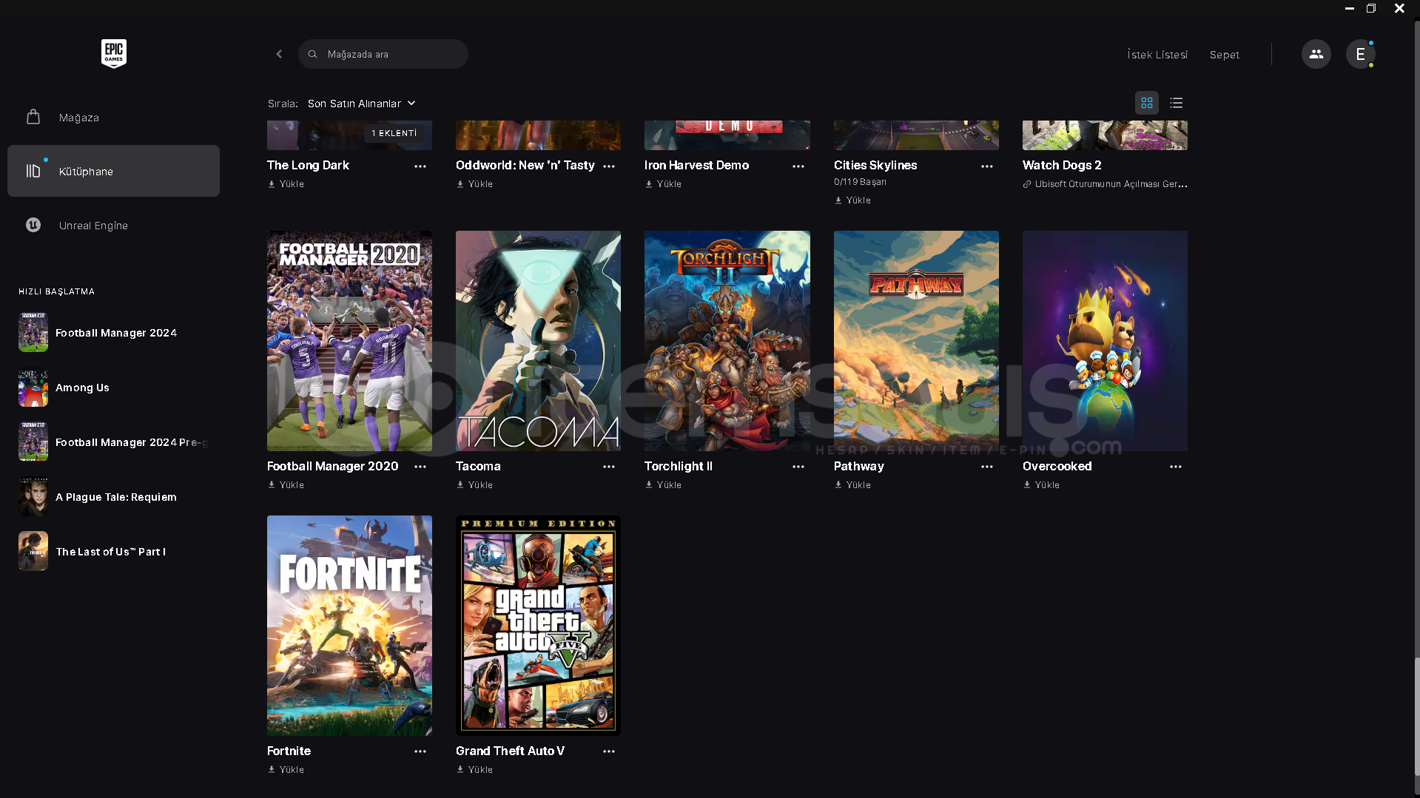Viewport: 1420px width, 798px height.
Task: Open the E profile avatar menu
Action: [x=1360, y=54]
